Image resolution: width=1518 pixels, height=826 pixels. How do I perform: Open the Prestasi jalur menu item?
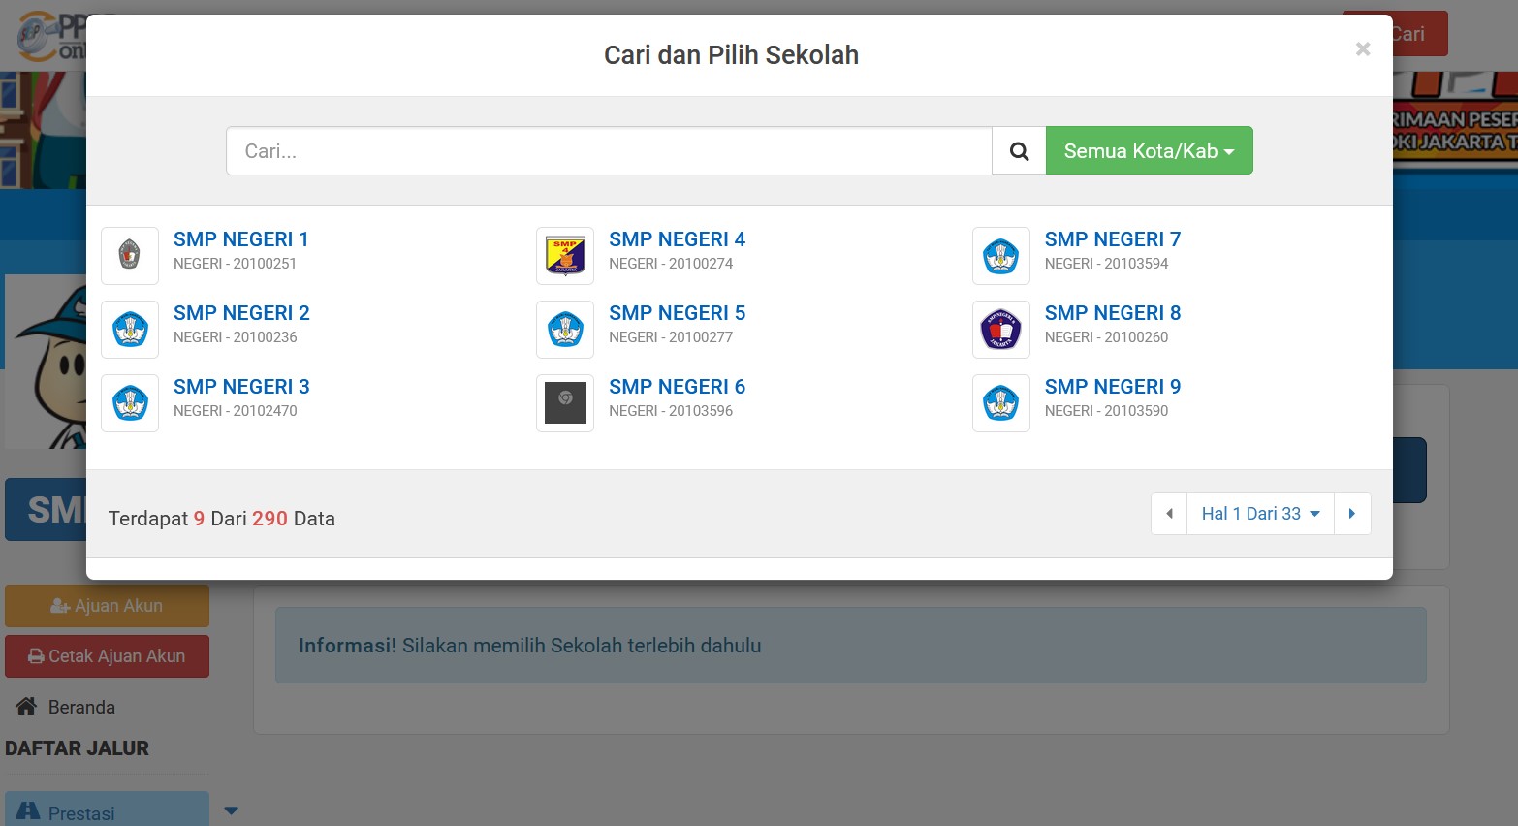(81, 812)
